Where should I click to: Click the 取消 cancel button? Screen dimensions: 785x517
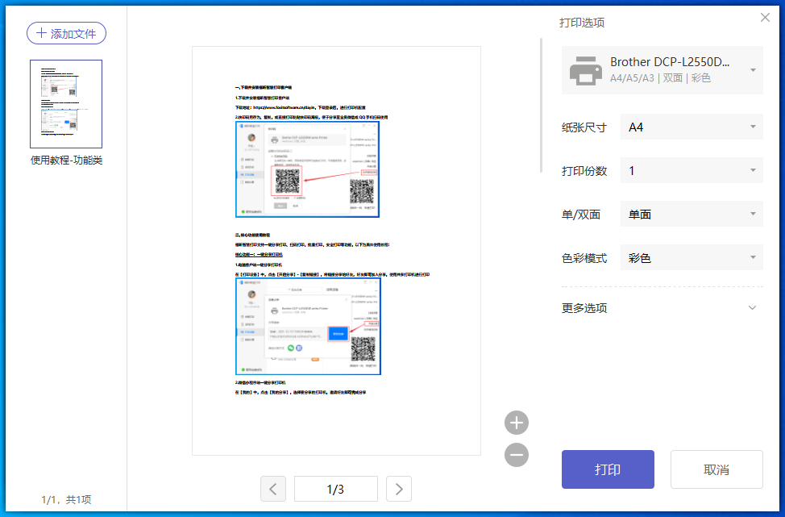pyautogui.click(x=716, y=469)
